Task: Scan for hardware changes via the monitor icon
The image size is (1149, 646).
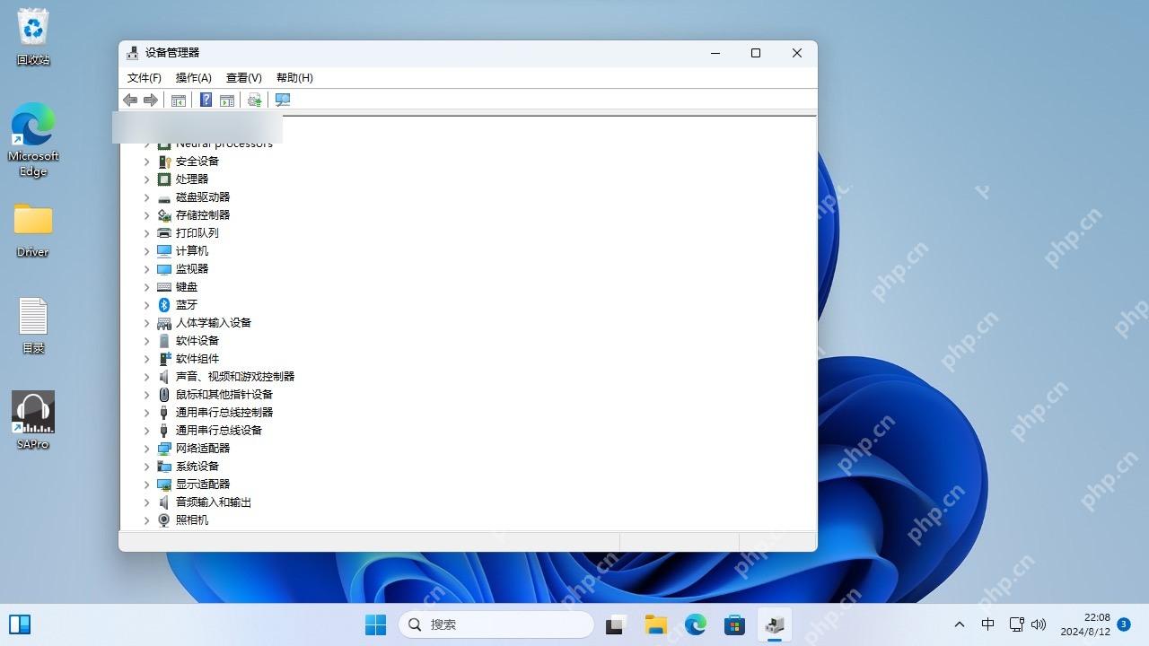Action: point(283,100)
